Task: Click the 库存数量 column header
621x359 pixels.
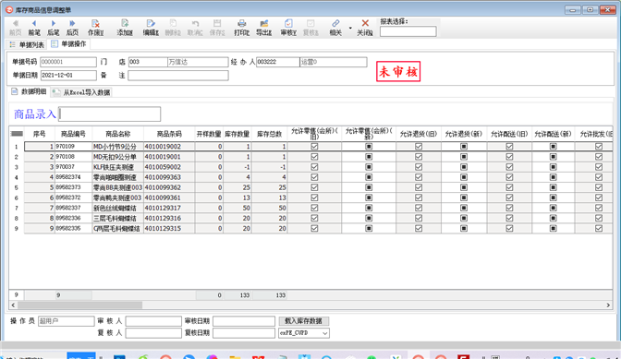Action: (237, 134)
